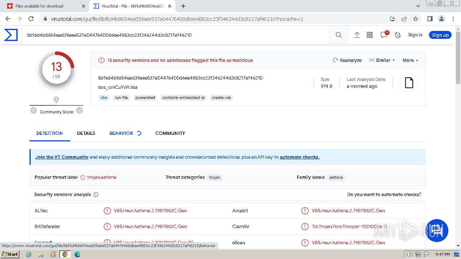Click the browser back arrow
Viewport: 461px width, 259px height.
[x=8, y=19]
